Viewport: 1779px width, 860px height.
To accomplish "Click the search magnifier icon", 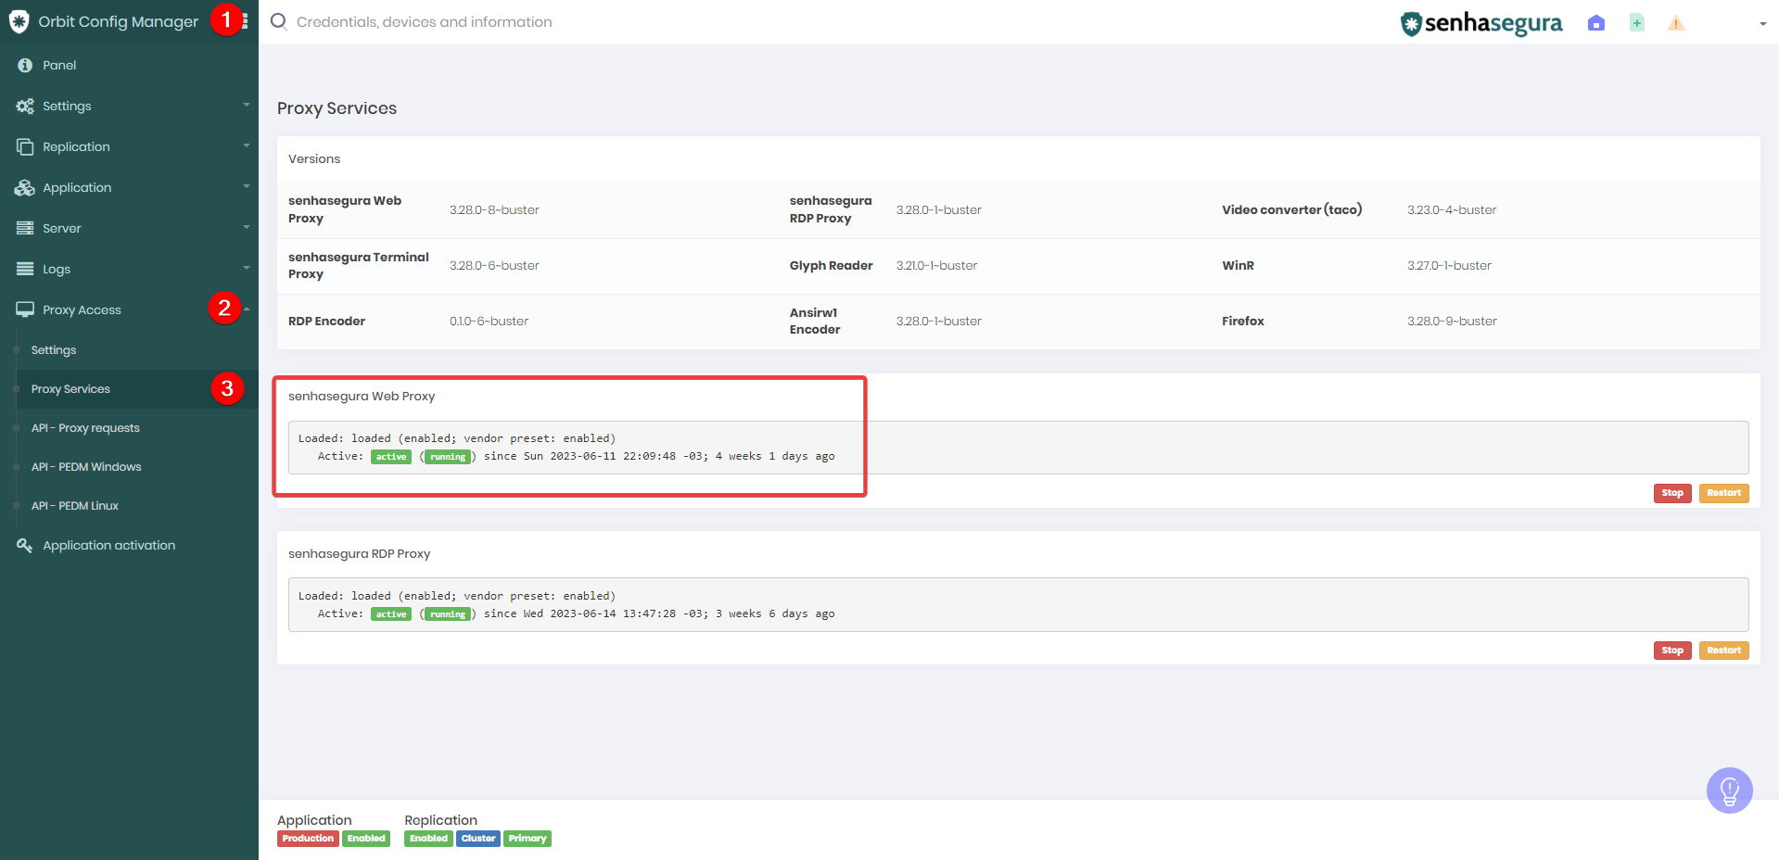I will pos(278,21).
